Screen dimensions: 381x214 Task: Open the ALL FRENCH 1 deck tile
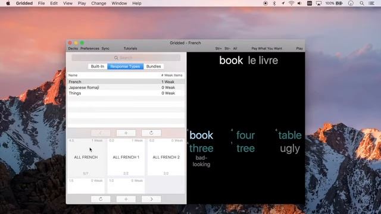coord(126,157)
